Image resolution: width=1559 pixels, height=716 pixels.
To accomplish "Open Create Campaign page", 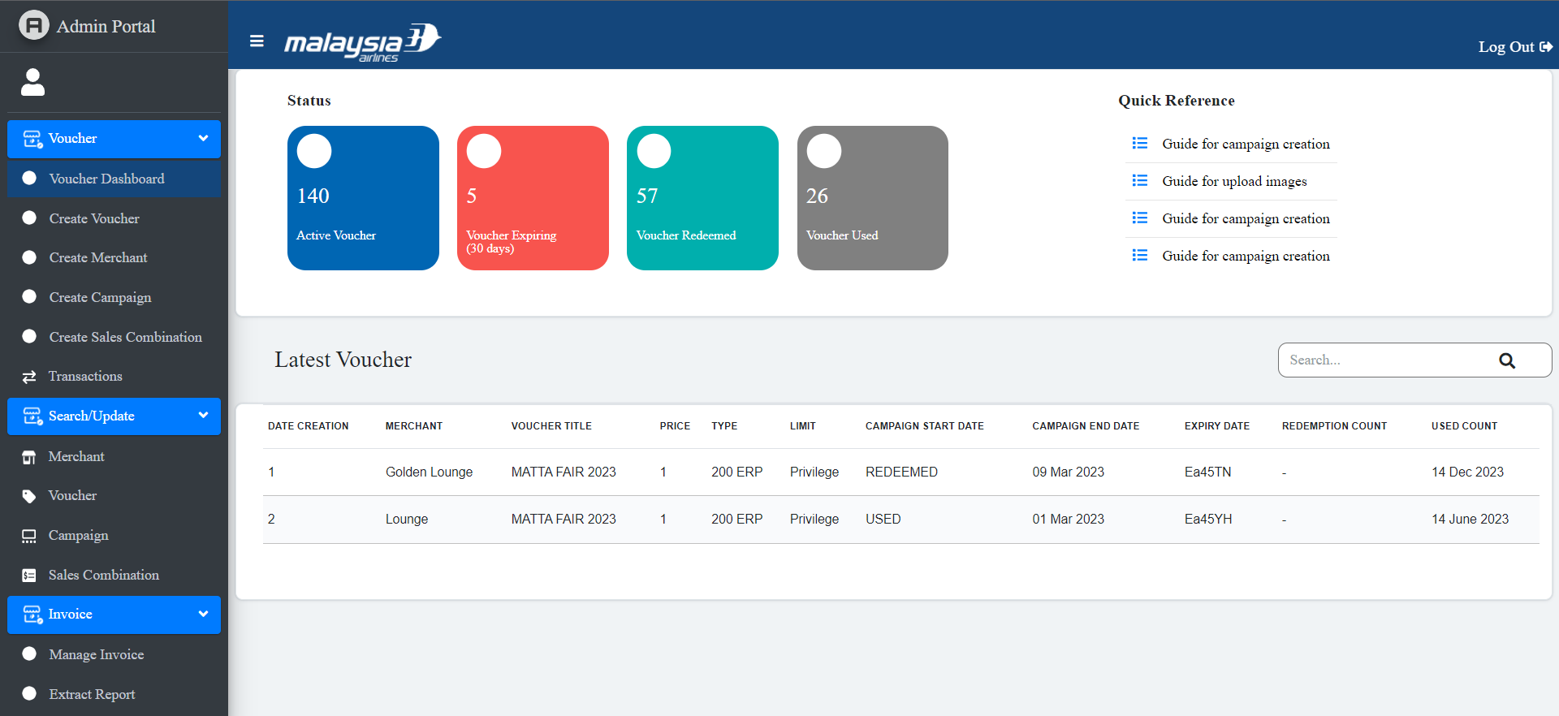I will (x=114, y=297).
